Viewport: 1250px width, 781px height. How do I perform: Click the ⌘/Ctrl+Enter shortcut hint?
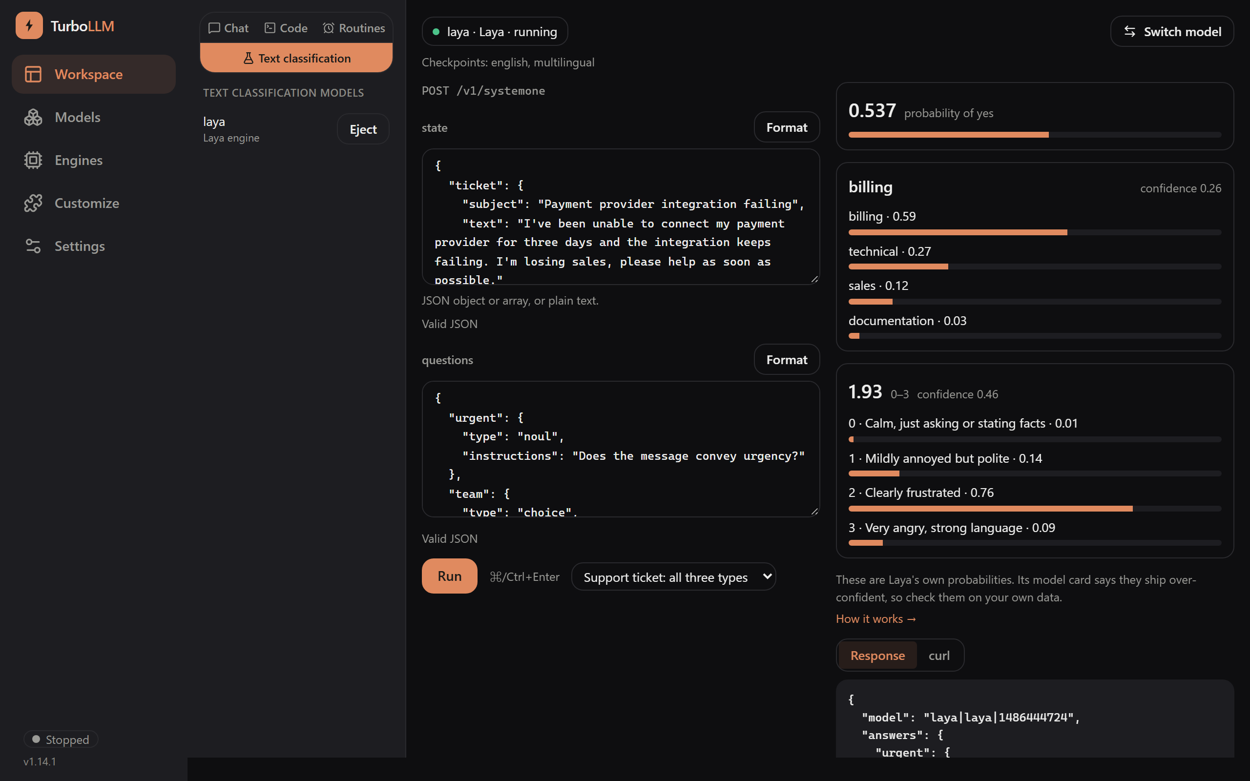click(524, 576)
